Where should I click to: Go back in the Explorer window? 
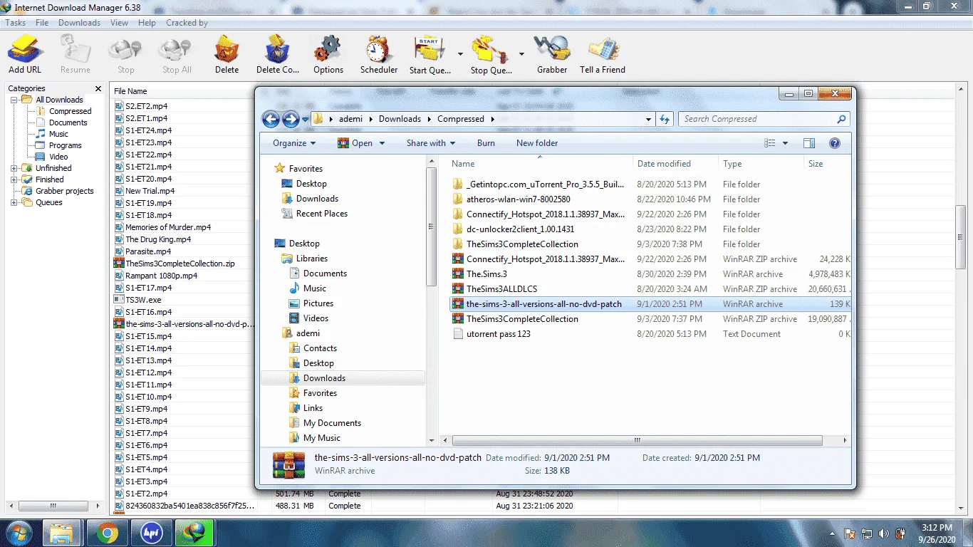tap(271, 119)
